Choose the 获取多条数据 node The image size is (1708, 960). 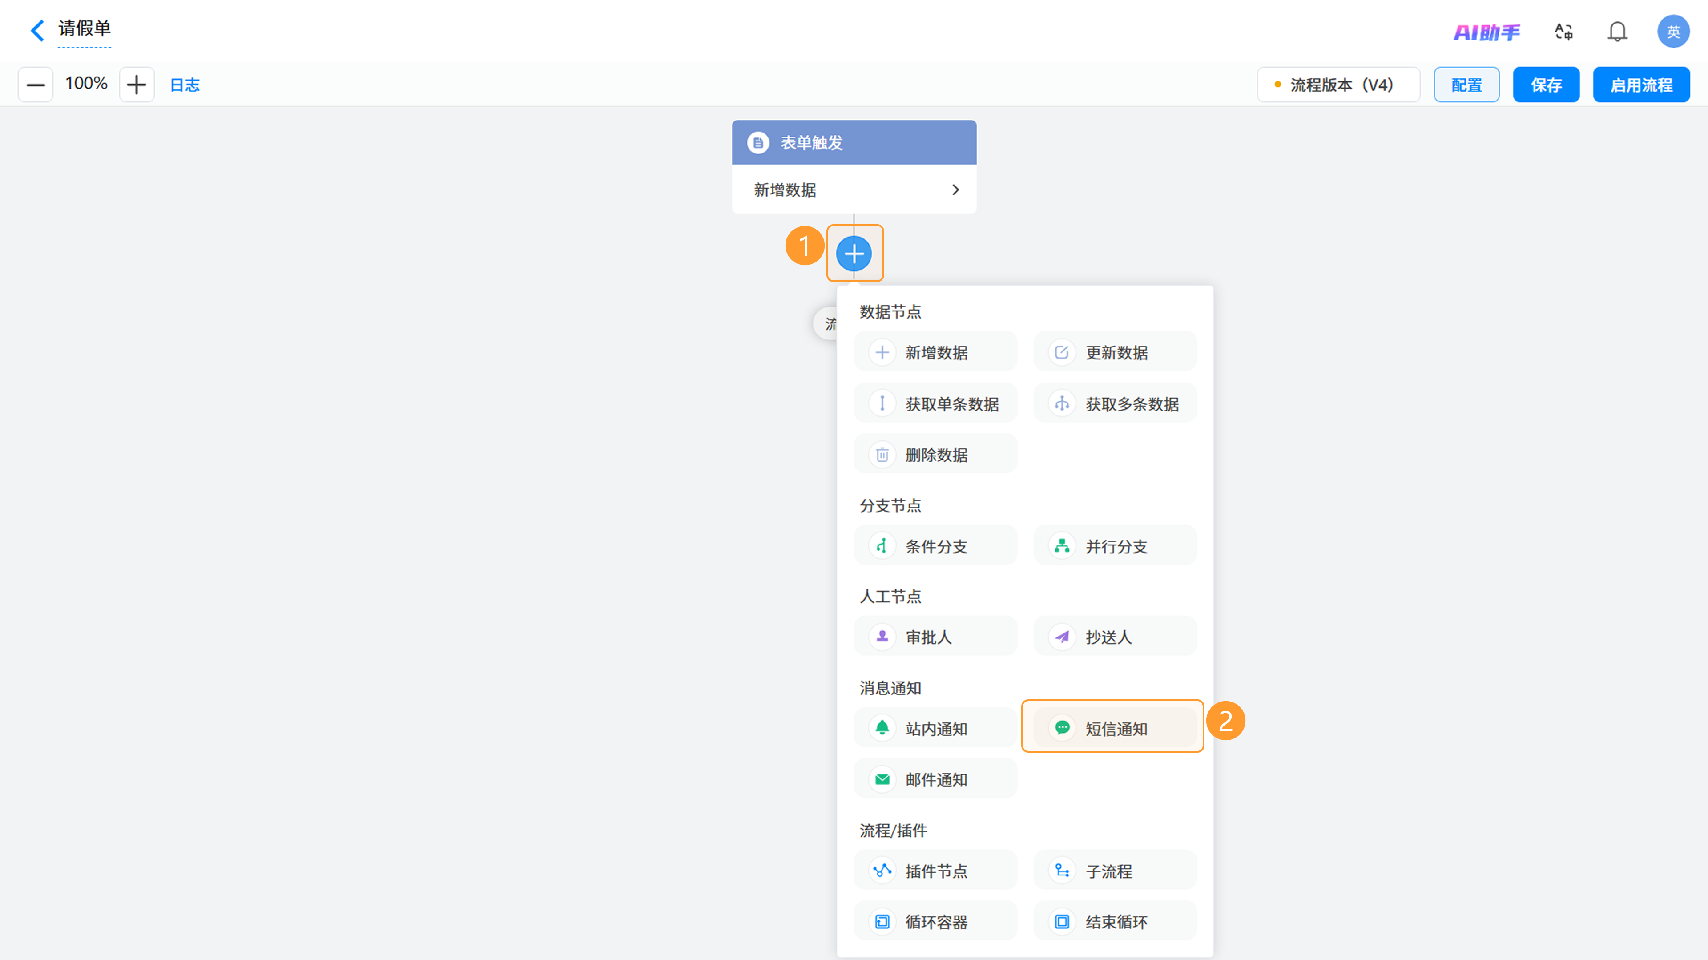[x=1115, y=403]
